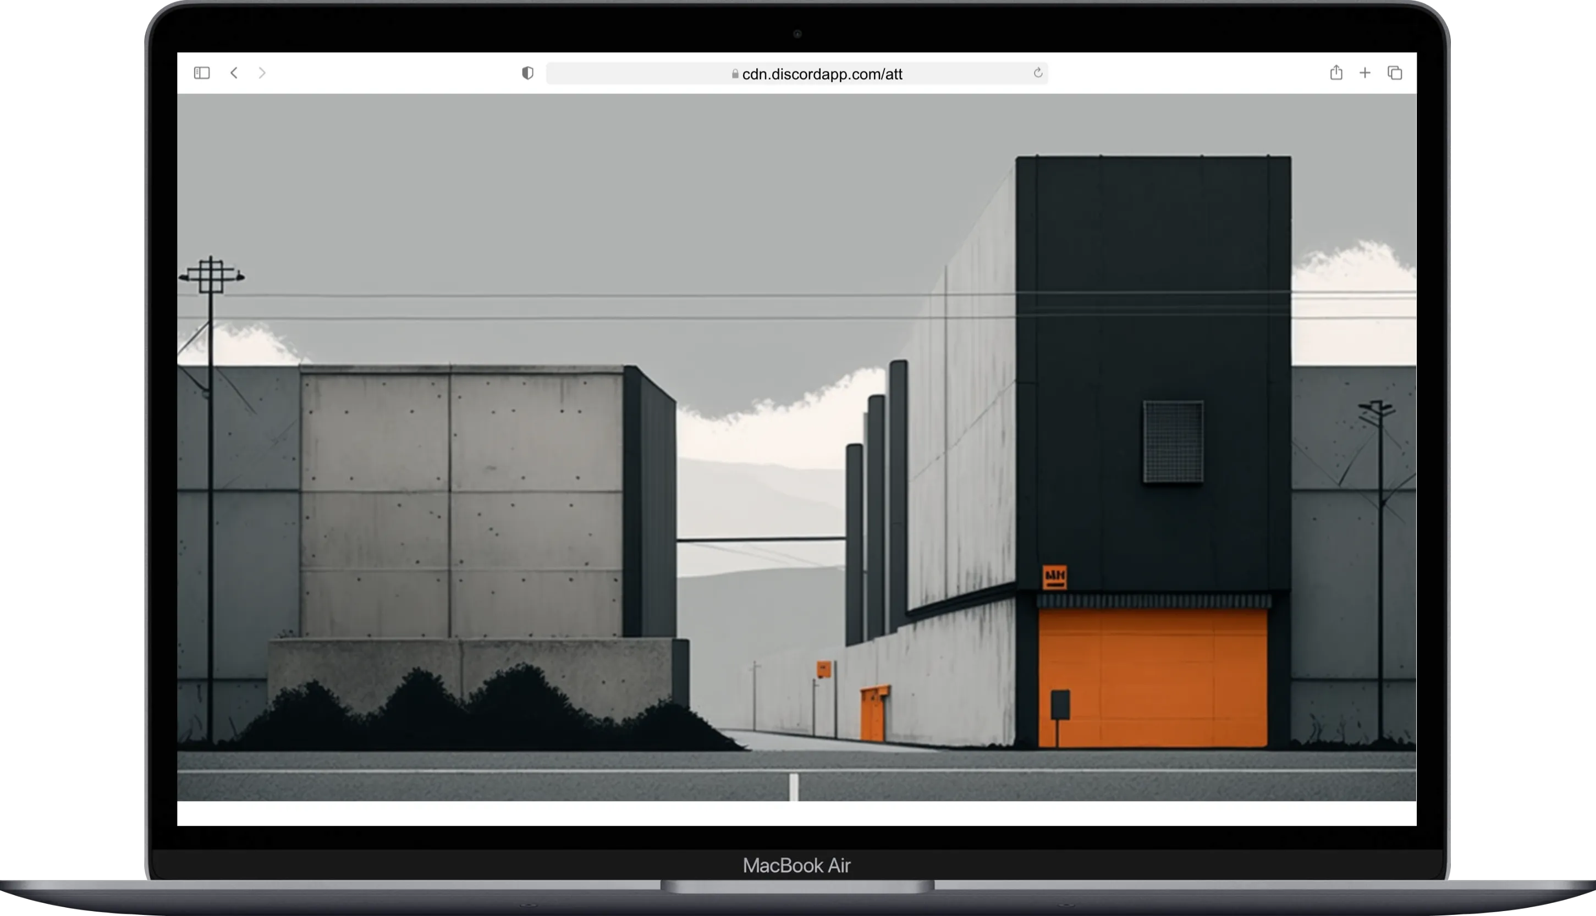This screenshot has height=916, width=1596.
Task: Click the utility pole on the left
Action: (212, 277)
